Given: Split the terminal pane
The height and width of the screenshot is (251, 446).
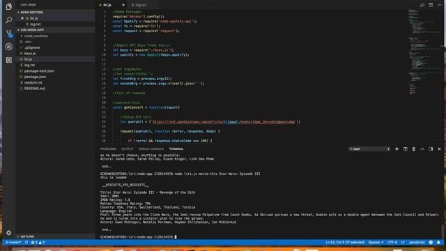Looking at the screenshot, I should (405, 149).
